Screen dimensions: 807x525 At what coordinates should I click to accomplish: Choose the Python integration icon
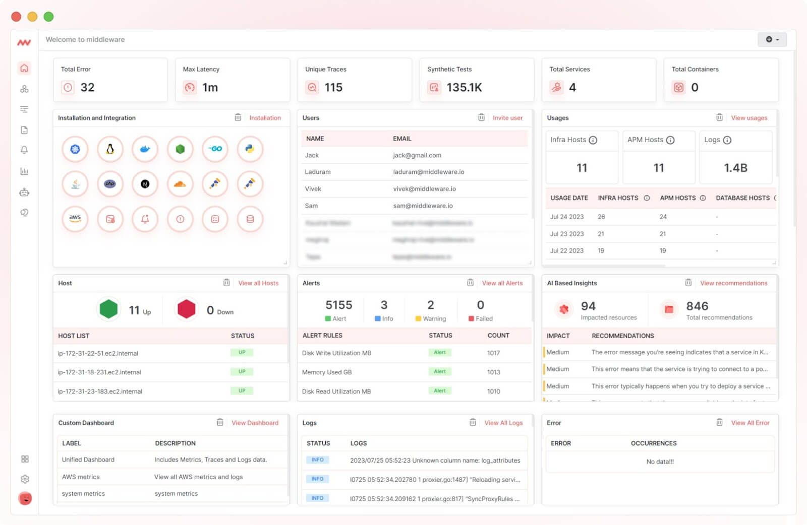[x=250, y=149]
